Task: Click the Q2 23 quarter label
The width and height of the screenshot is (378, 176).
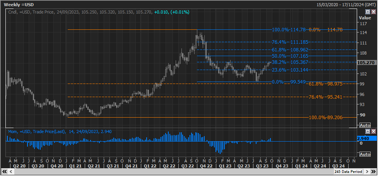Action: [244, 166]
